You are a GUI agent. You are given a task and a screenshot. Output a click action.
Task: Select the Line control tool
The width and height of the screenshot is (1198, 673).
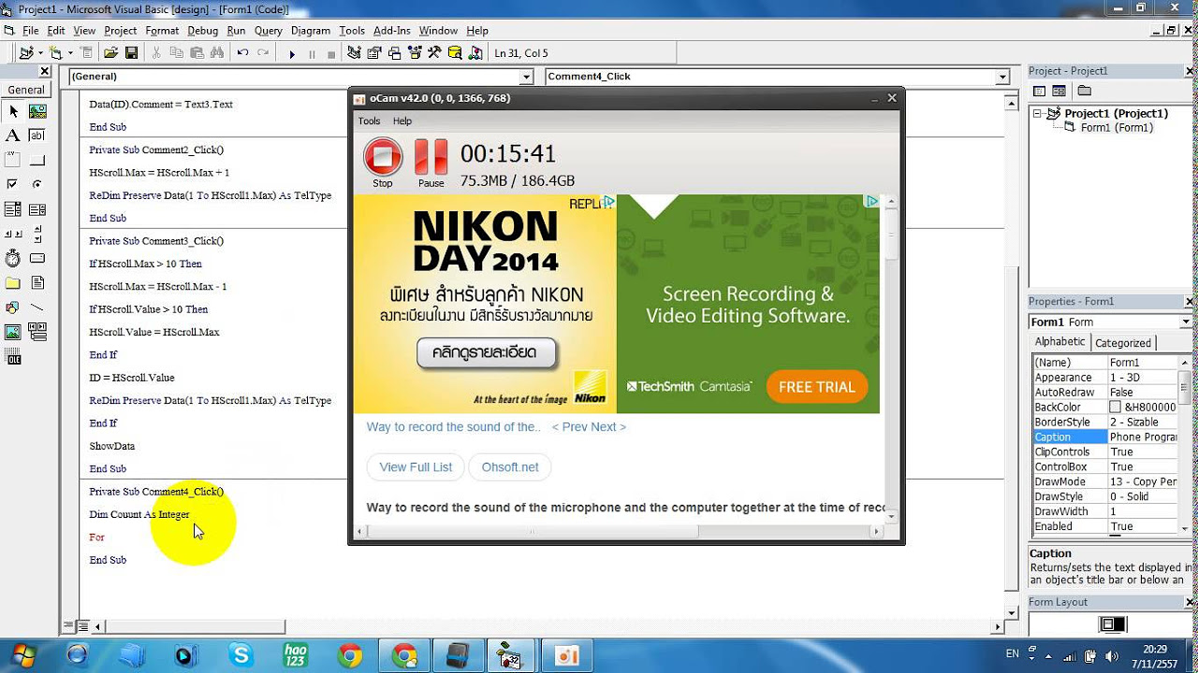click(37, 307)
